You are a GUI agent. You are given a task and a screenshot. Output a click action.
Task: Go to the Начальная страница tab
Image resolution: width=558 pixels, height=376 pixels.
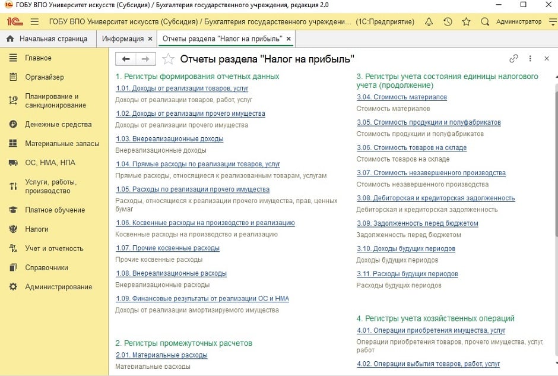tap(47, 39)
